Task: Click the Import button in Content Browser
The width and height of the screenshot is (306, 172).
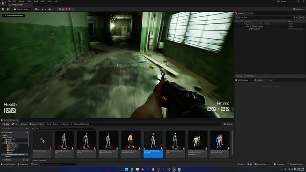Action: 23,124
